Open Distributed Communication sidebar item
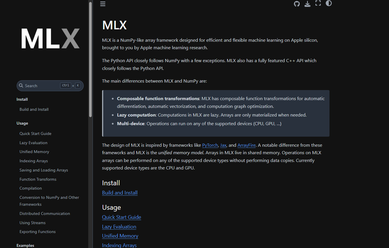 point(45,213)
